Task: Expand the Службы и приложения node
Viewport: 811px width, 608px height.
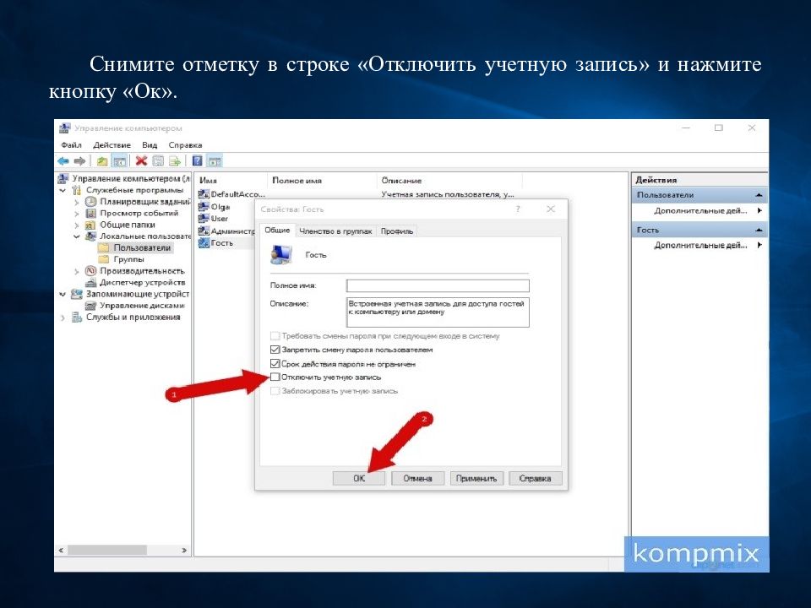Action: point(63,318)
